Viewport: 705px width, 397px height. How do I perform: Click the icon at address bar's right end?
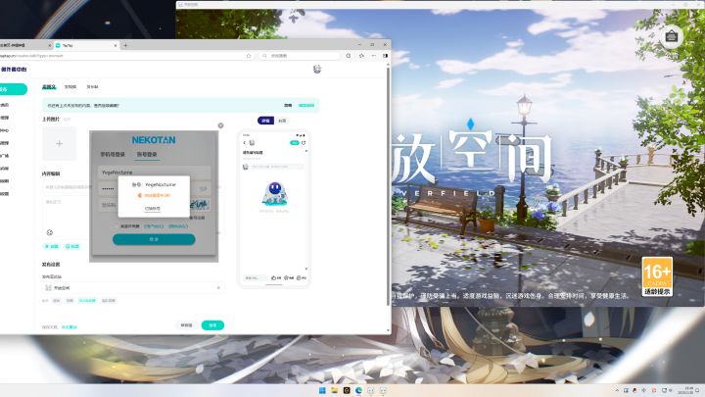(x=249, y=56)
